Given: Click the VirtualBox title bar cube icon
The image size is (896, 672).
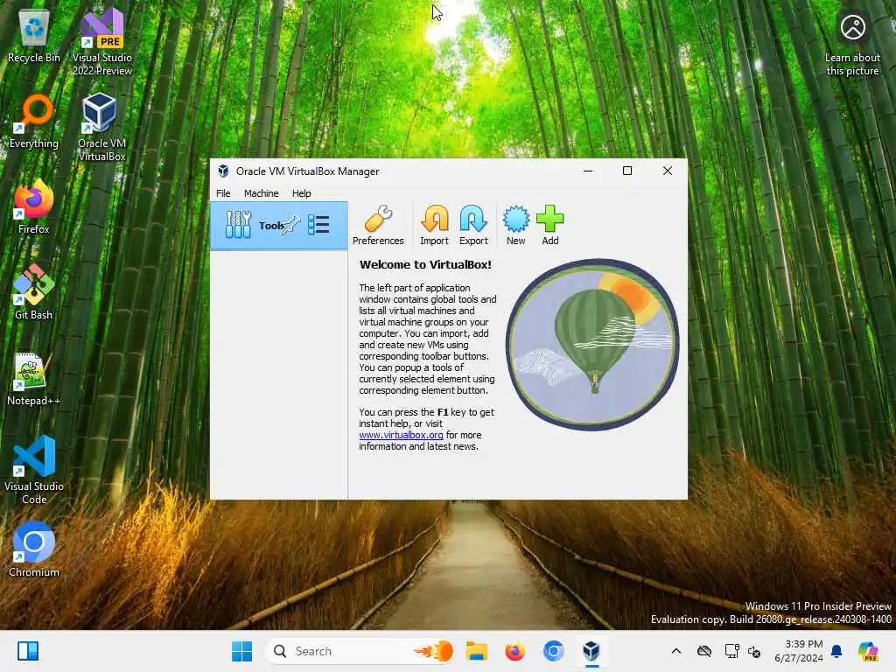Looking at the screenshot, I should click(x=223, y=171).
